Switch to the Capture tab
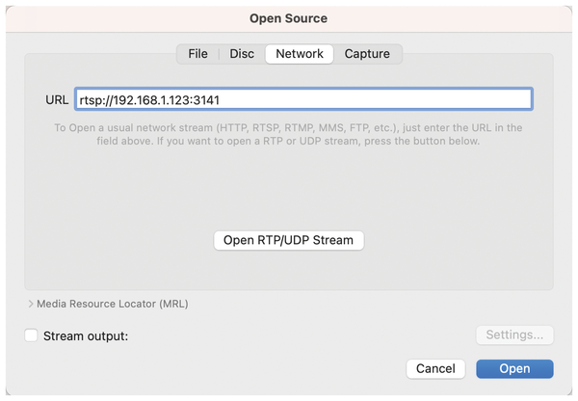The height and width of the screenshot is (401, 578). 367,54
